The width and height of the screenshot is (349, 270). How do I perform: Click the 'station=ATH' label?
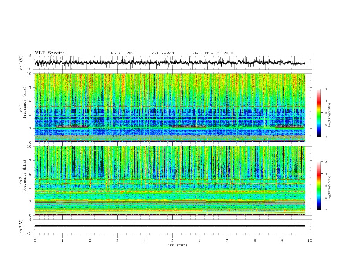163,53
